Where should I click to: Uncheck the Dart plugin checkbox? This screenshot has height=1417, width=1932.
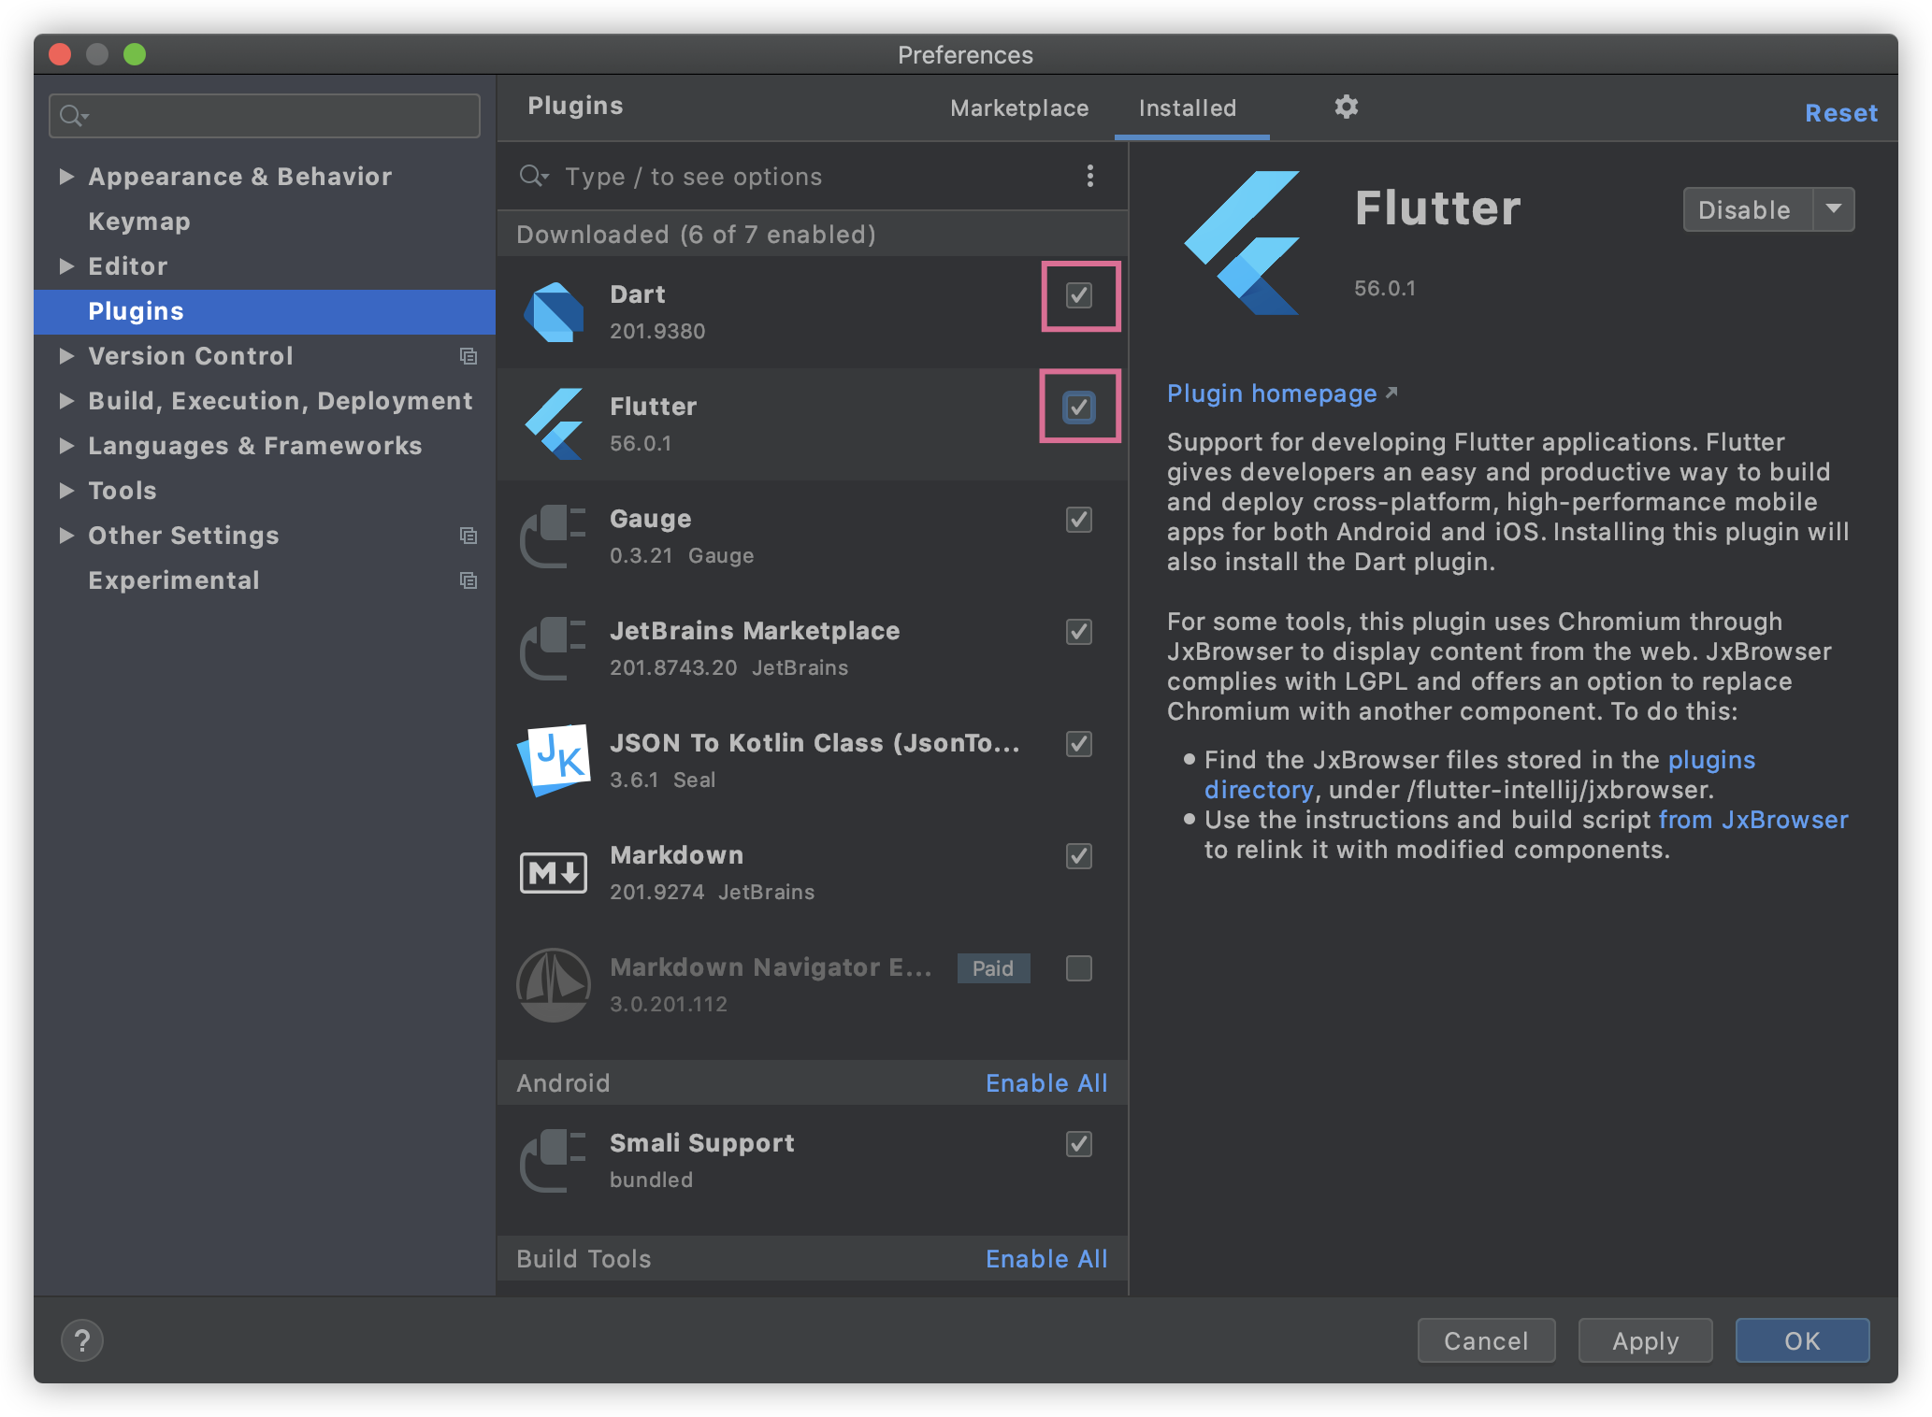(x=1079, y=295)
